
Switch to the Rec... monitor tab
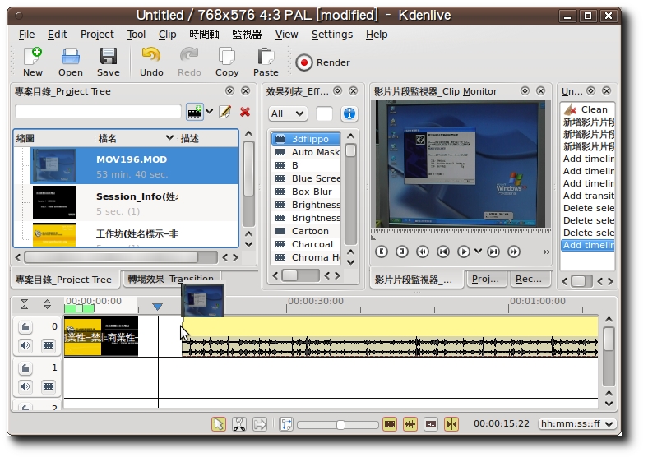click(529, 279)
